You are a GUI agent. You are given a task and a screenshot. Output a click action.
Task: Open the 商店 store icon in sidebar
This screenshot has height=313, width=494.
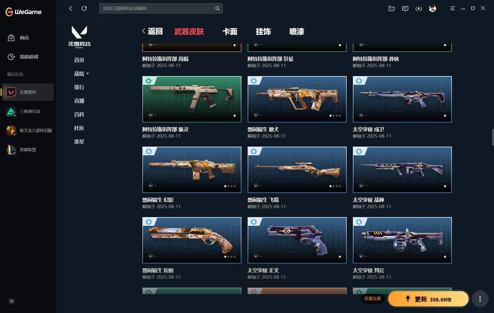[x=11, y=38]
